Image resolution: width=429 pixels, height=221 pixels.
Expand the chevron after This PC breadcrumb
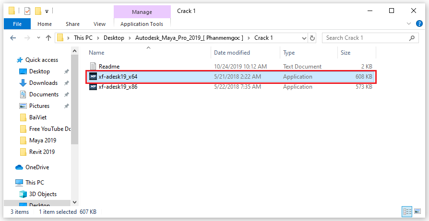pos(98,38)
